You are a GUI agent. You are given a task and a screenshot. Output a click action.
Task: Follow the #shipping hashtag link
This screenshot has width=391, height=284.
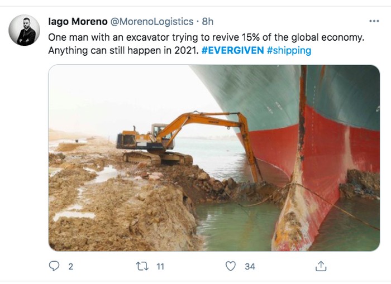289,51
